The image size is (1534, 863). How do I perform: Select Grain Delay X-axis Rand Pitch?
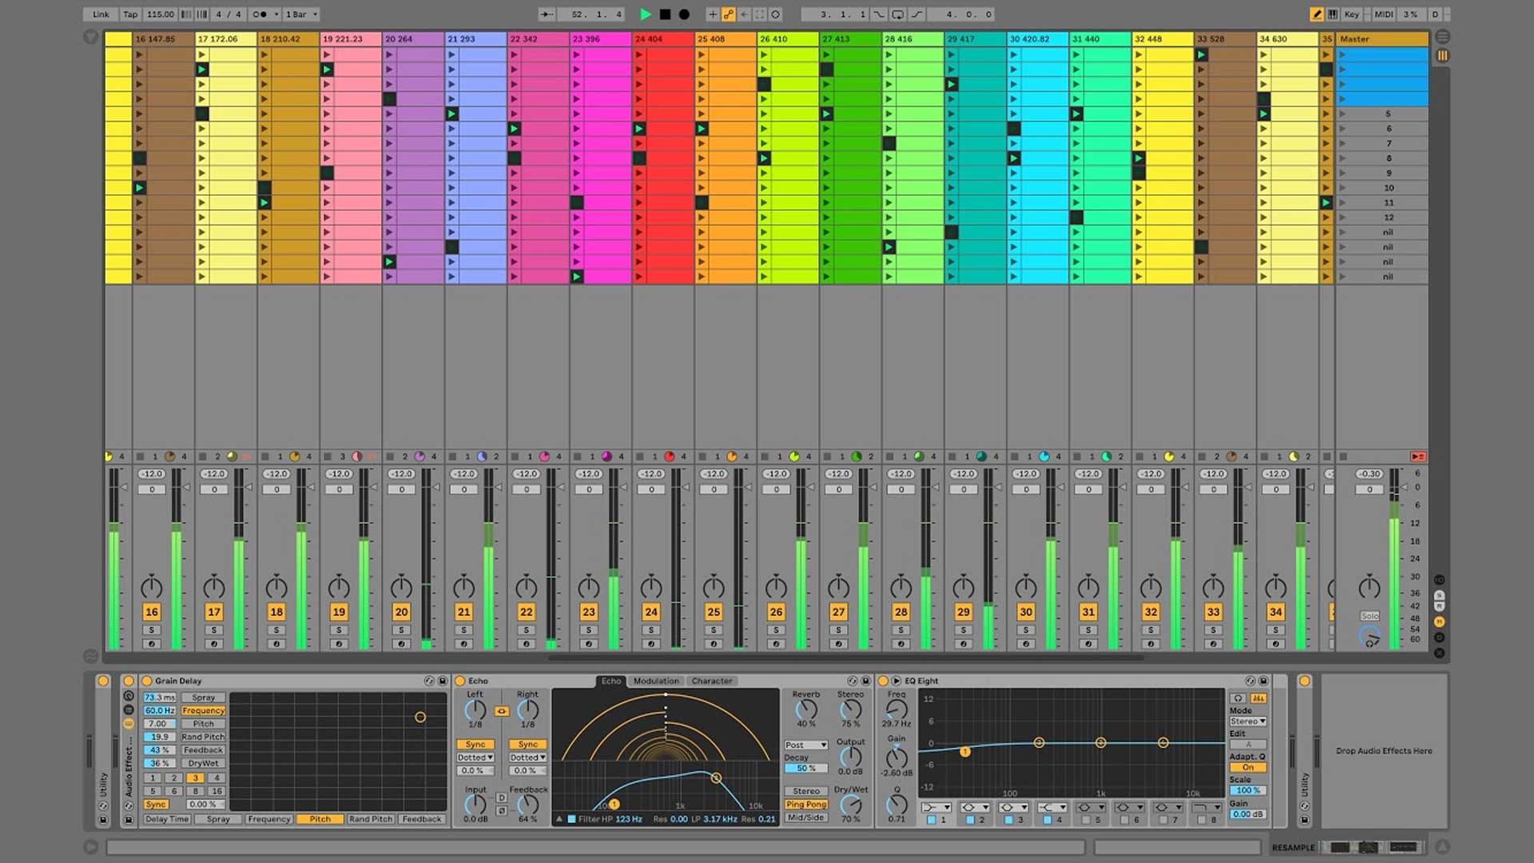[x=371, y=819]
